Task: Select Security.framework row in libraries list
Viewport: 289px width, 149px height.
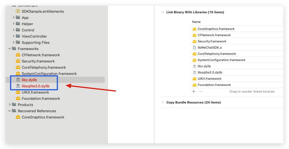Action: 237,41
